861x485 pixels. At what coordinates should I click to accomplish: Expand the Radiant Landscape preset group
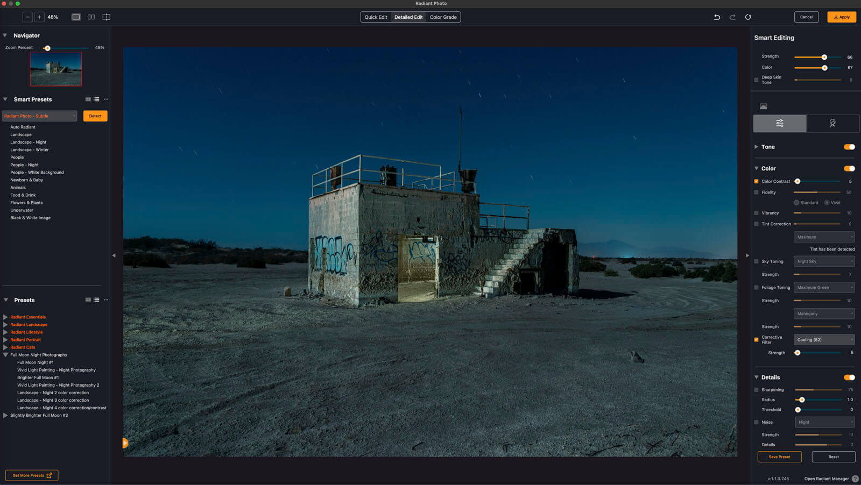(5, 325)
